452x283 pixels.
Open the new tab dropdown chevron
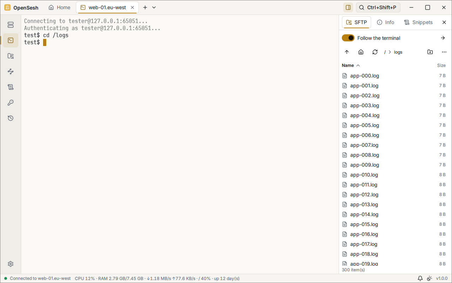point(154,7)
